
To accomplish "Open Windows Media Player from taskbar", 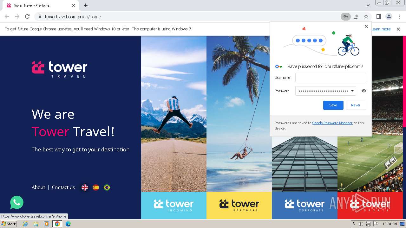I will 47,224.
